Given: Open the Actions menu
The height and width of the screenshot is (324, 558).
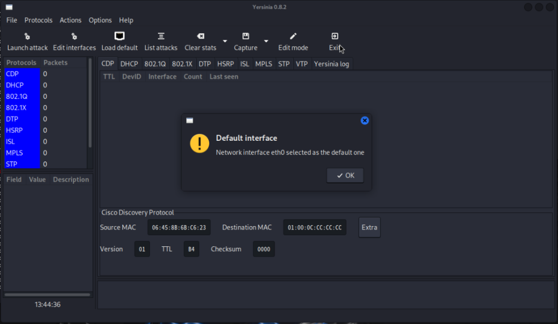Looking at the screenshot, I should 70,20.
